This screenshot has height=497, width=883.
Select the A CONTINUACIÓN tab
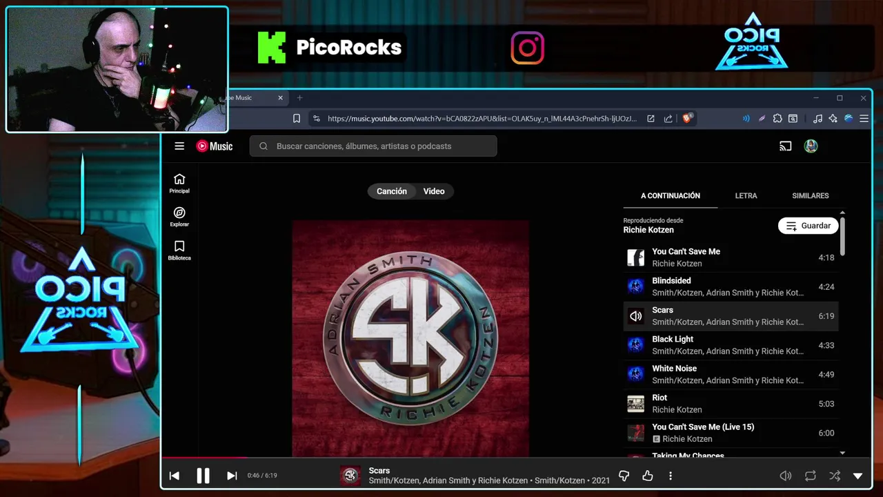point(671,196)
